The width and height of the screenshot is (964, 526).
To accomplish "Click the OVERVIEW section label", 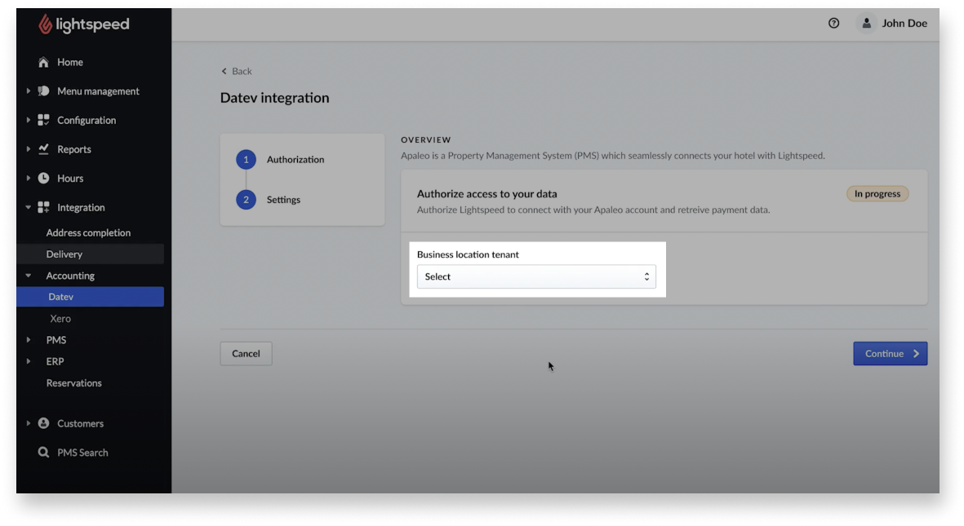I will 426,140.
